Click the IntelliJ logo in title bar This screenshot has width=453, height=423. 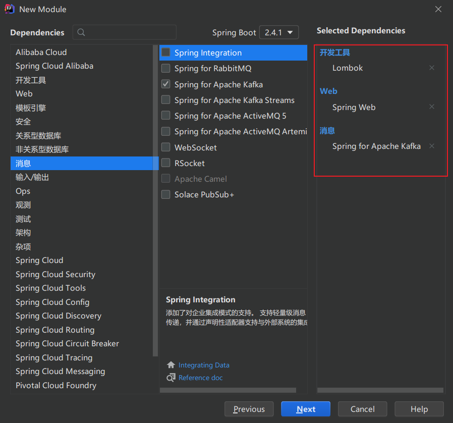[x=10, y=9]
